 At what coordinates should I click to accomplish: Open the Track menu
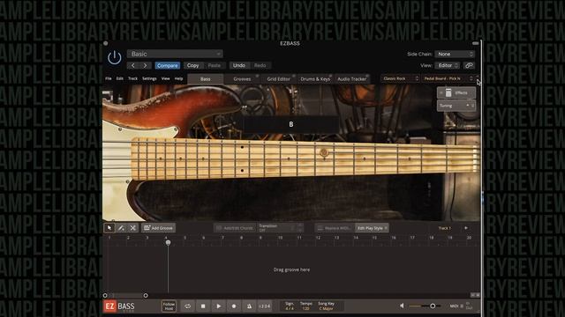[132, 78]
